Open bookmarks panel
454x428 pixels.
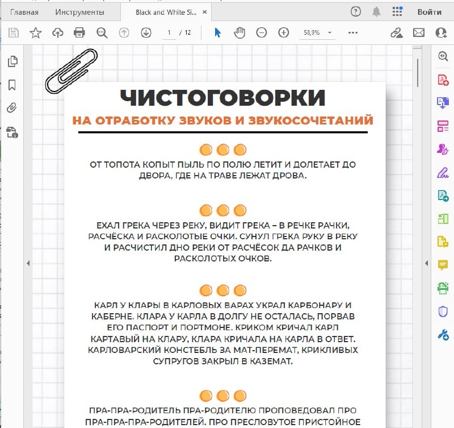12,85
